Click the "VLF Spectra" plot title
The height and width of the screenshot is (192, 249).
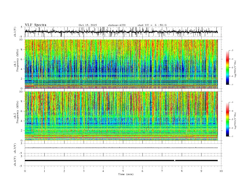tap(36, 25)
